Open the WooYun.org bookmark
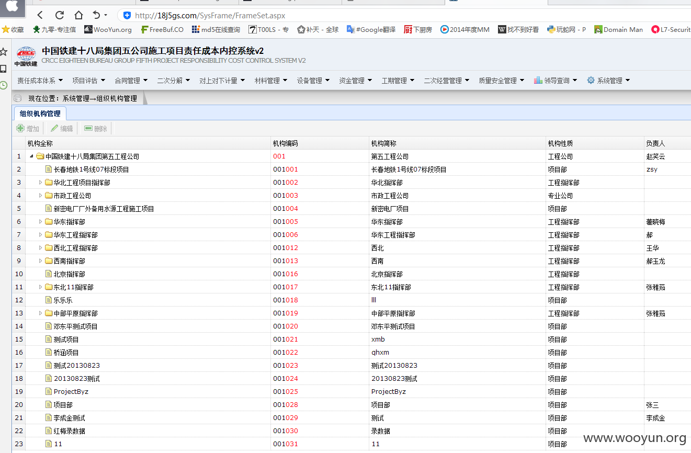The height and width of the screenshot is (453, 691). click(x=108, y=30)
